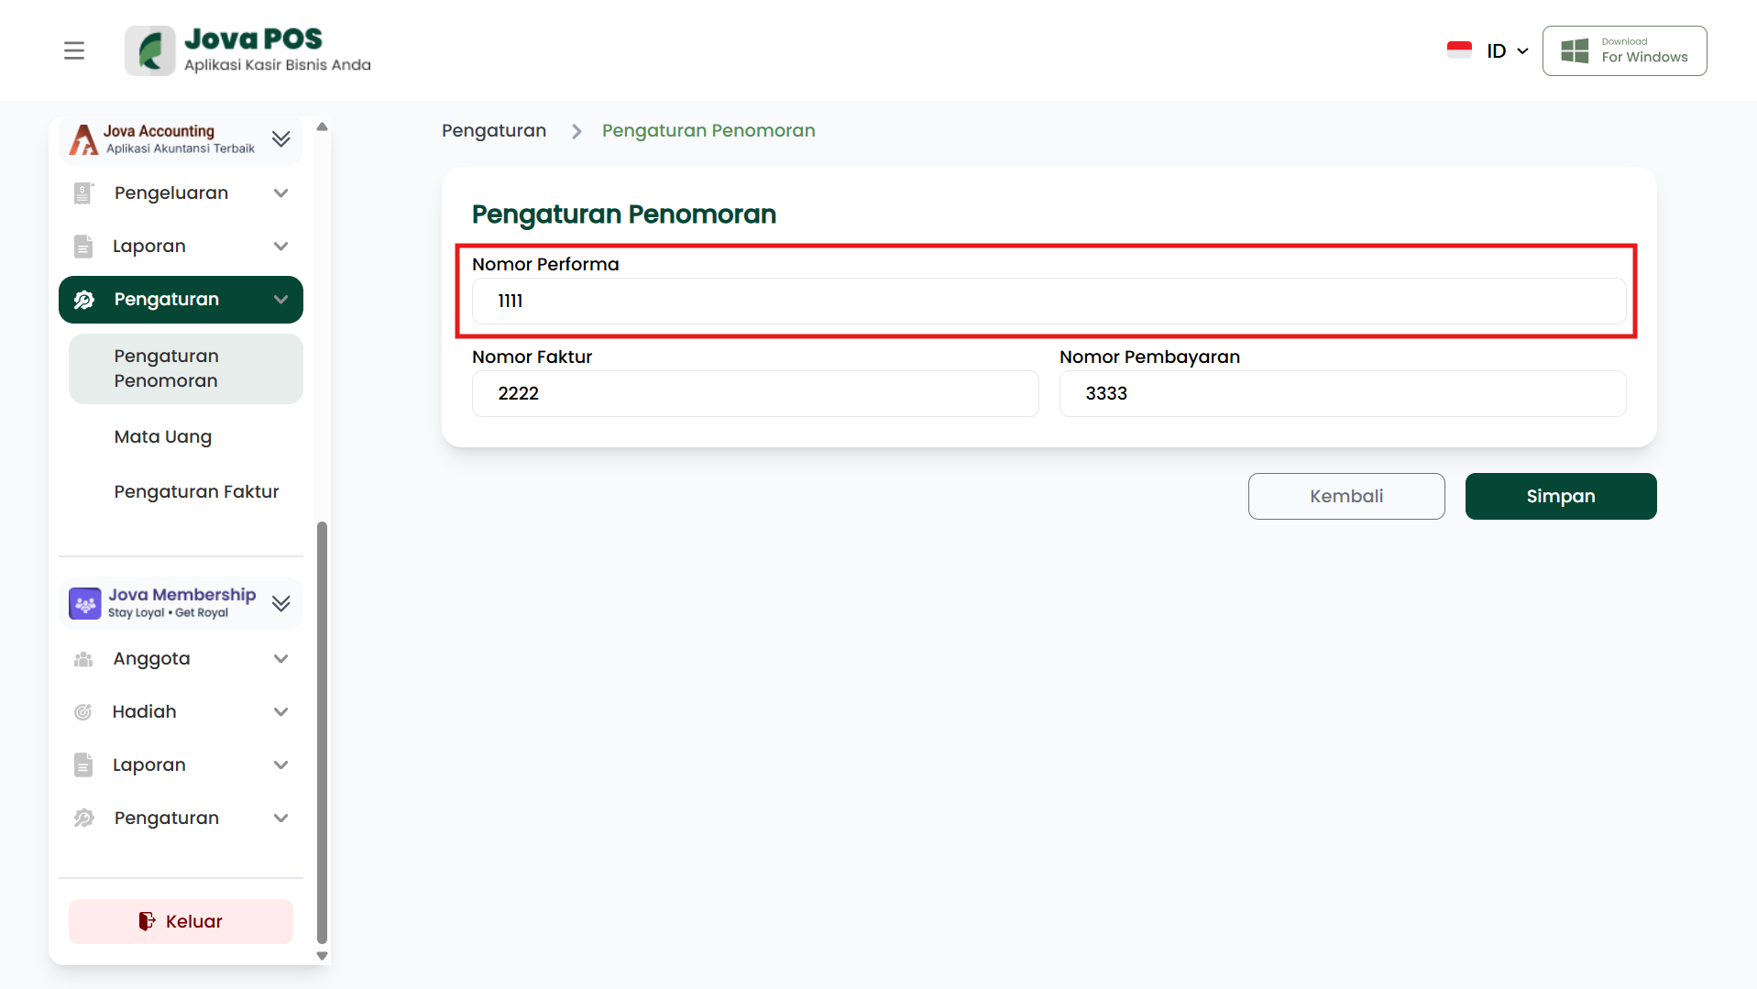
Task: Click the hamburger menu icon
Action: 74,50
